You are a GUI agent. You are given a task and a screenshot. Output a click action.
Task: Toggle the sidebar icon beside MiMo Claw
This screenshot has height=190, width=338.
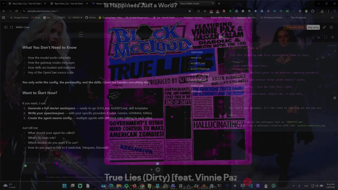coord(6,27)
